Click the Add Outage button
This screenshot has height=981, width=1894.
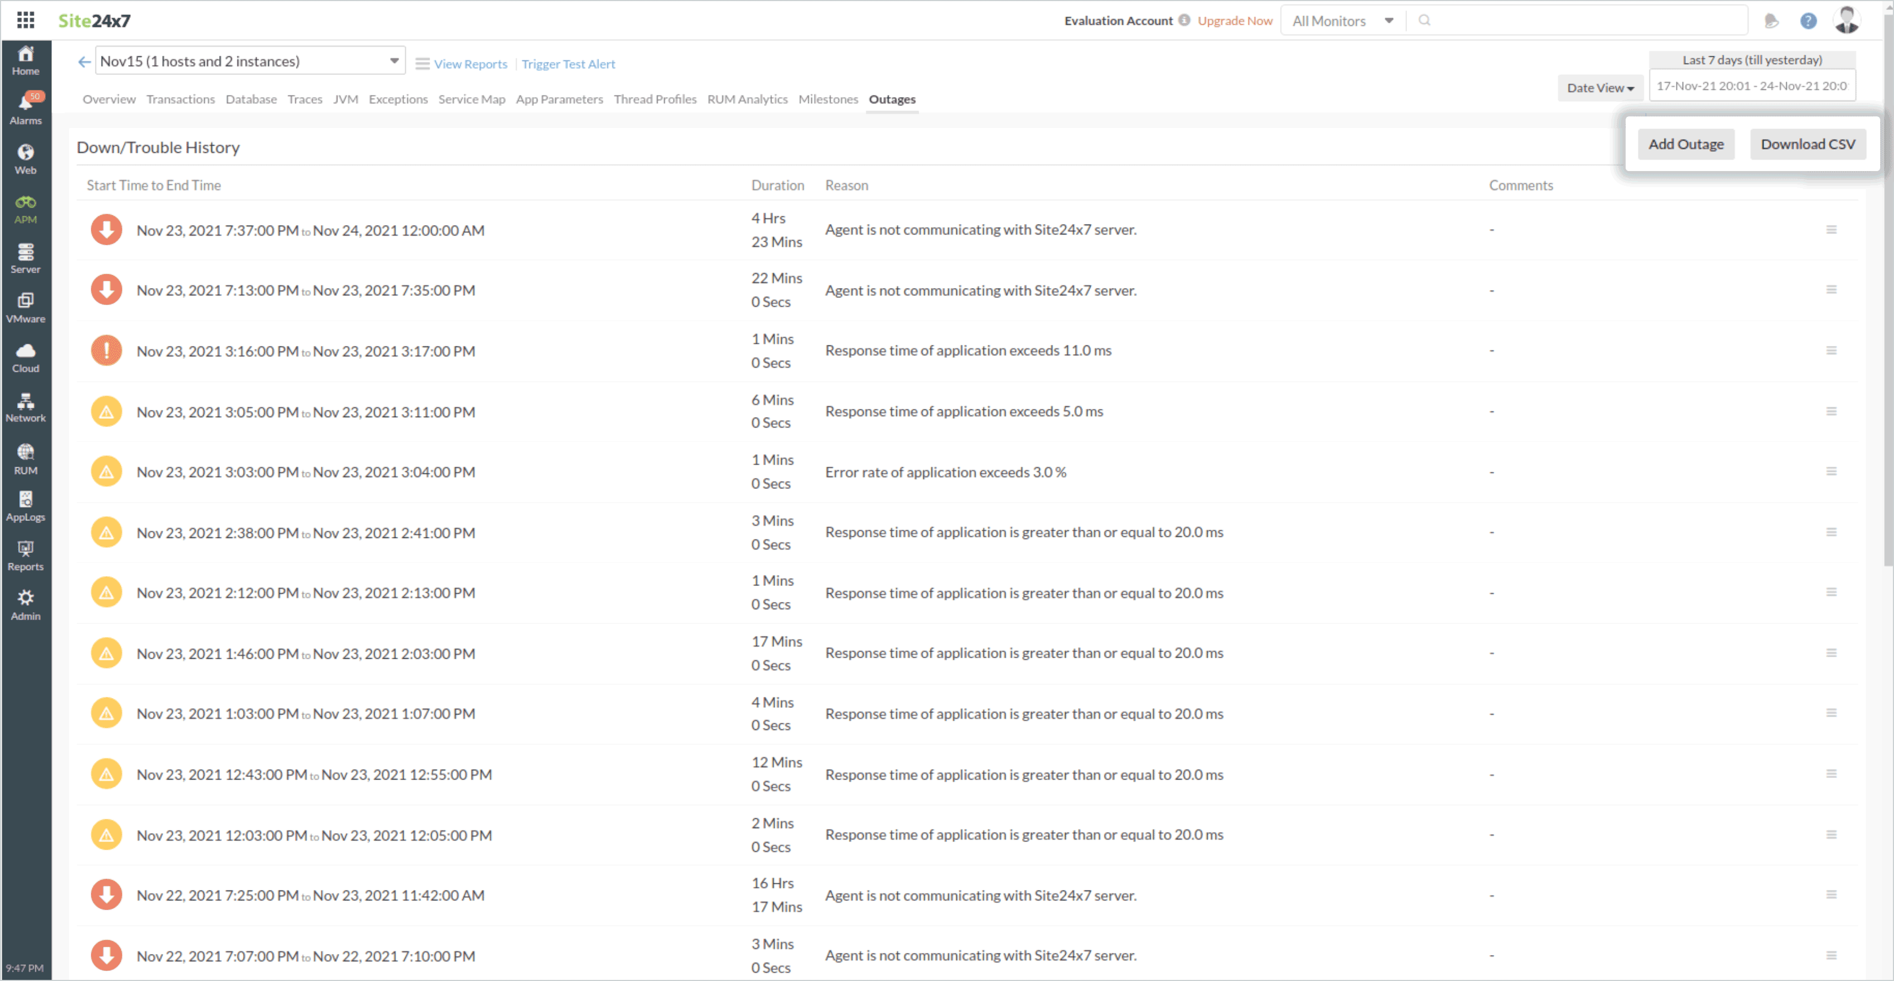click(x=1686, y=143)
